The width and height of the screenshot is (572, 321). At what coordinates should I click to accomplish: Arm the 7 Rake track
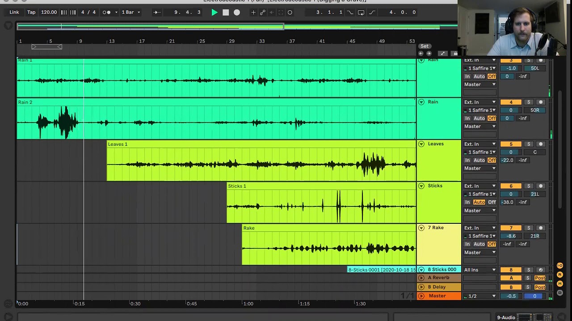coord(541,228)
